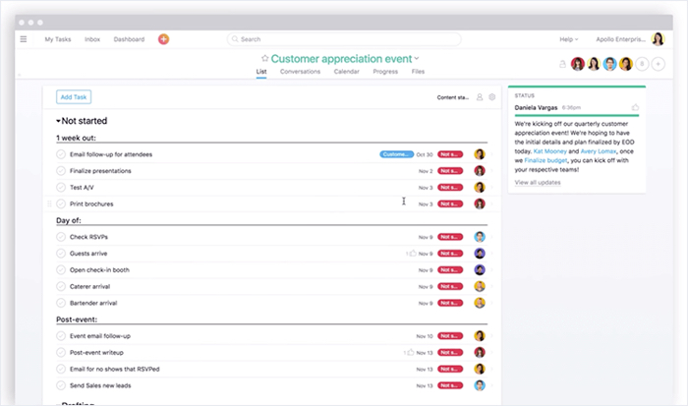
Task: Open assignee avatar on Guests arrive row
Action: click(x=480, y=254)
